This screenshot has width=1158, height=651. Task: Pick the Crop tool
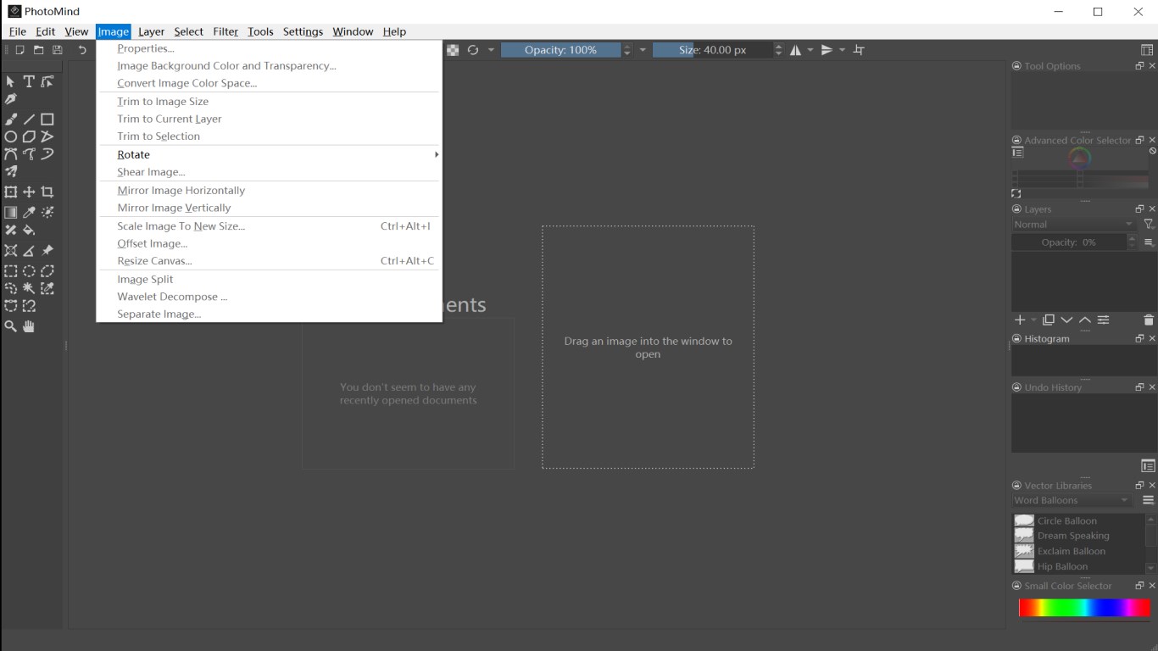click(x=48, y=191)
